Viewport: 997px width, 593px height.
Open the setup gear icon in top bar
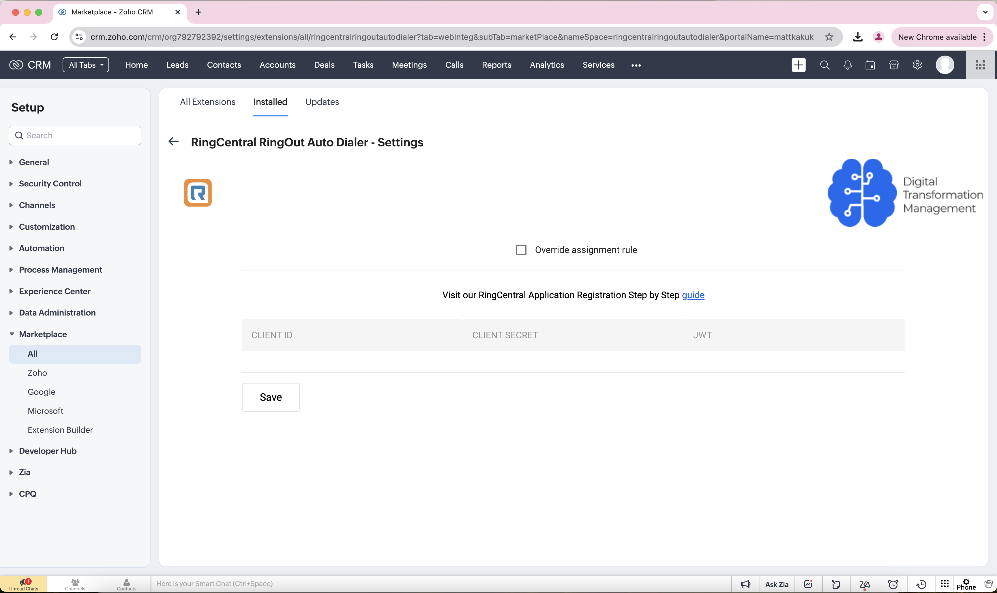point(917,65)
